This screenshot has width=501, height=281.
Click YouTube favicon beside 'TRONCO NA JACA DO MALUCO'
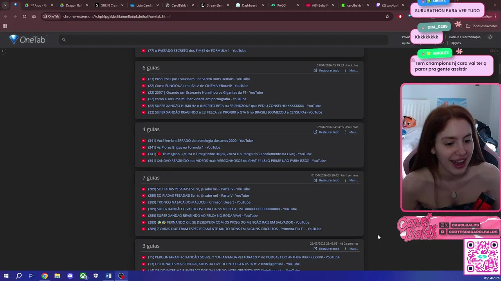click(144, 203)
